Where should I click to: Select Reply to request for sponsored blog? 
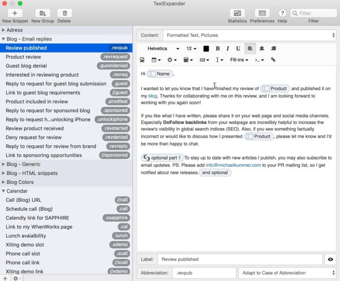[66, 110]
